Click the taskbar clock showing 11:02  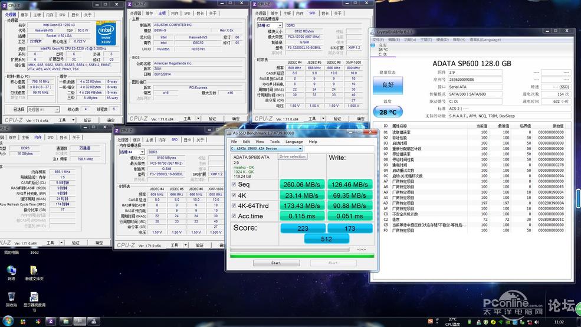click(x=559, y=322)
